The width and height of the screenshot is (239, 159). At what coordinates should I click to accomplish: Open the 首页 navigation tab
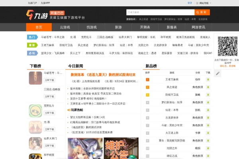coord(39,27)
